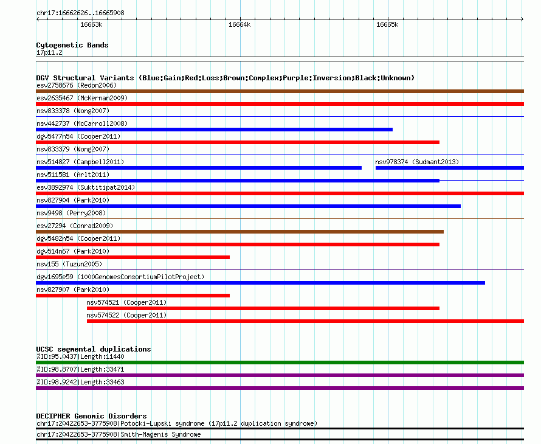
Task: Click the 16663k ruler tick label
Action: click(91, 24)
